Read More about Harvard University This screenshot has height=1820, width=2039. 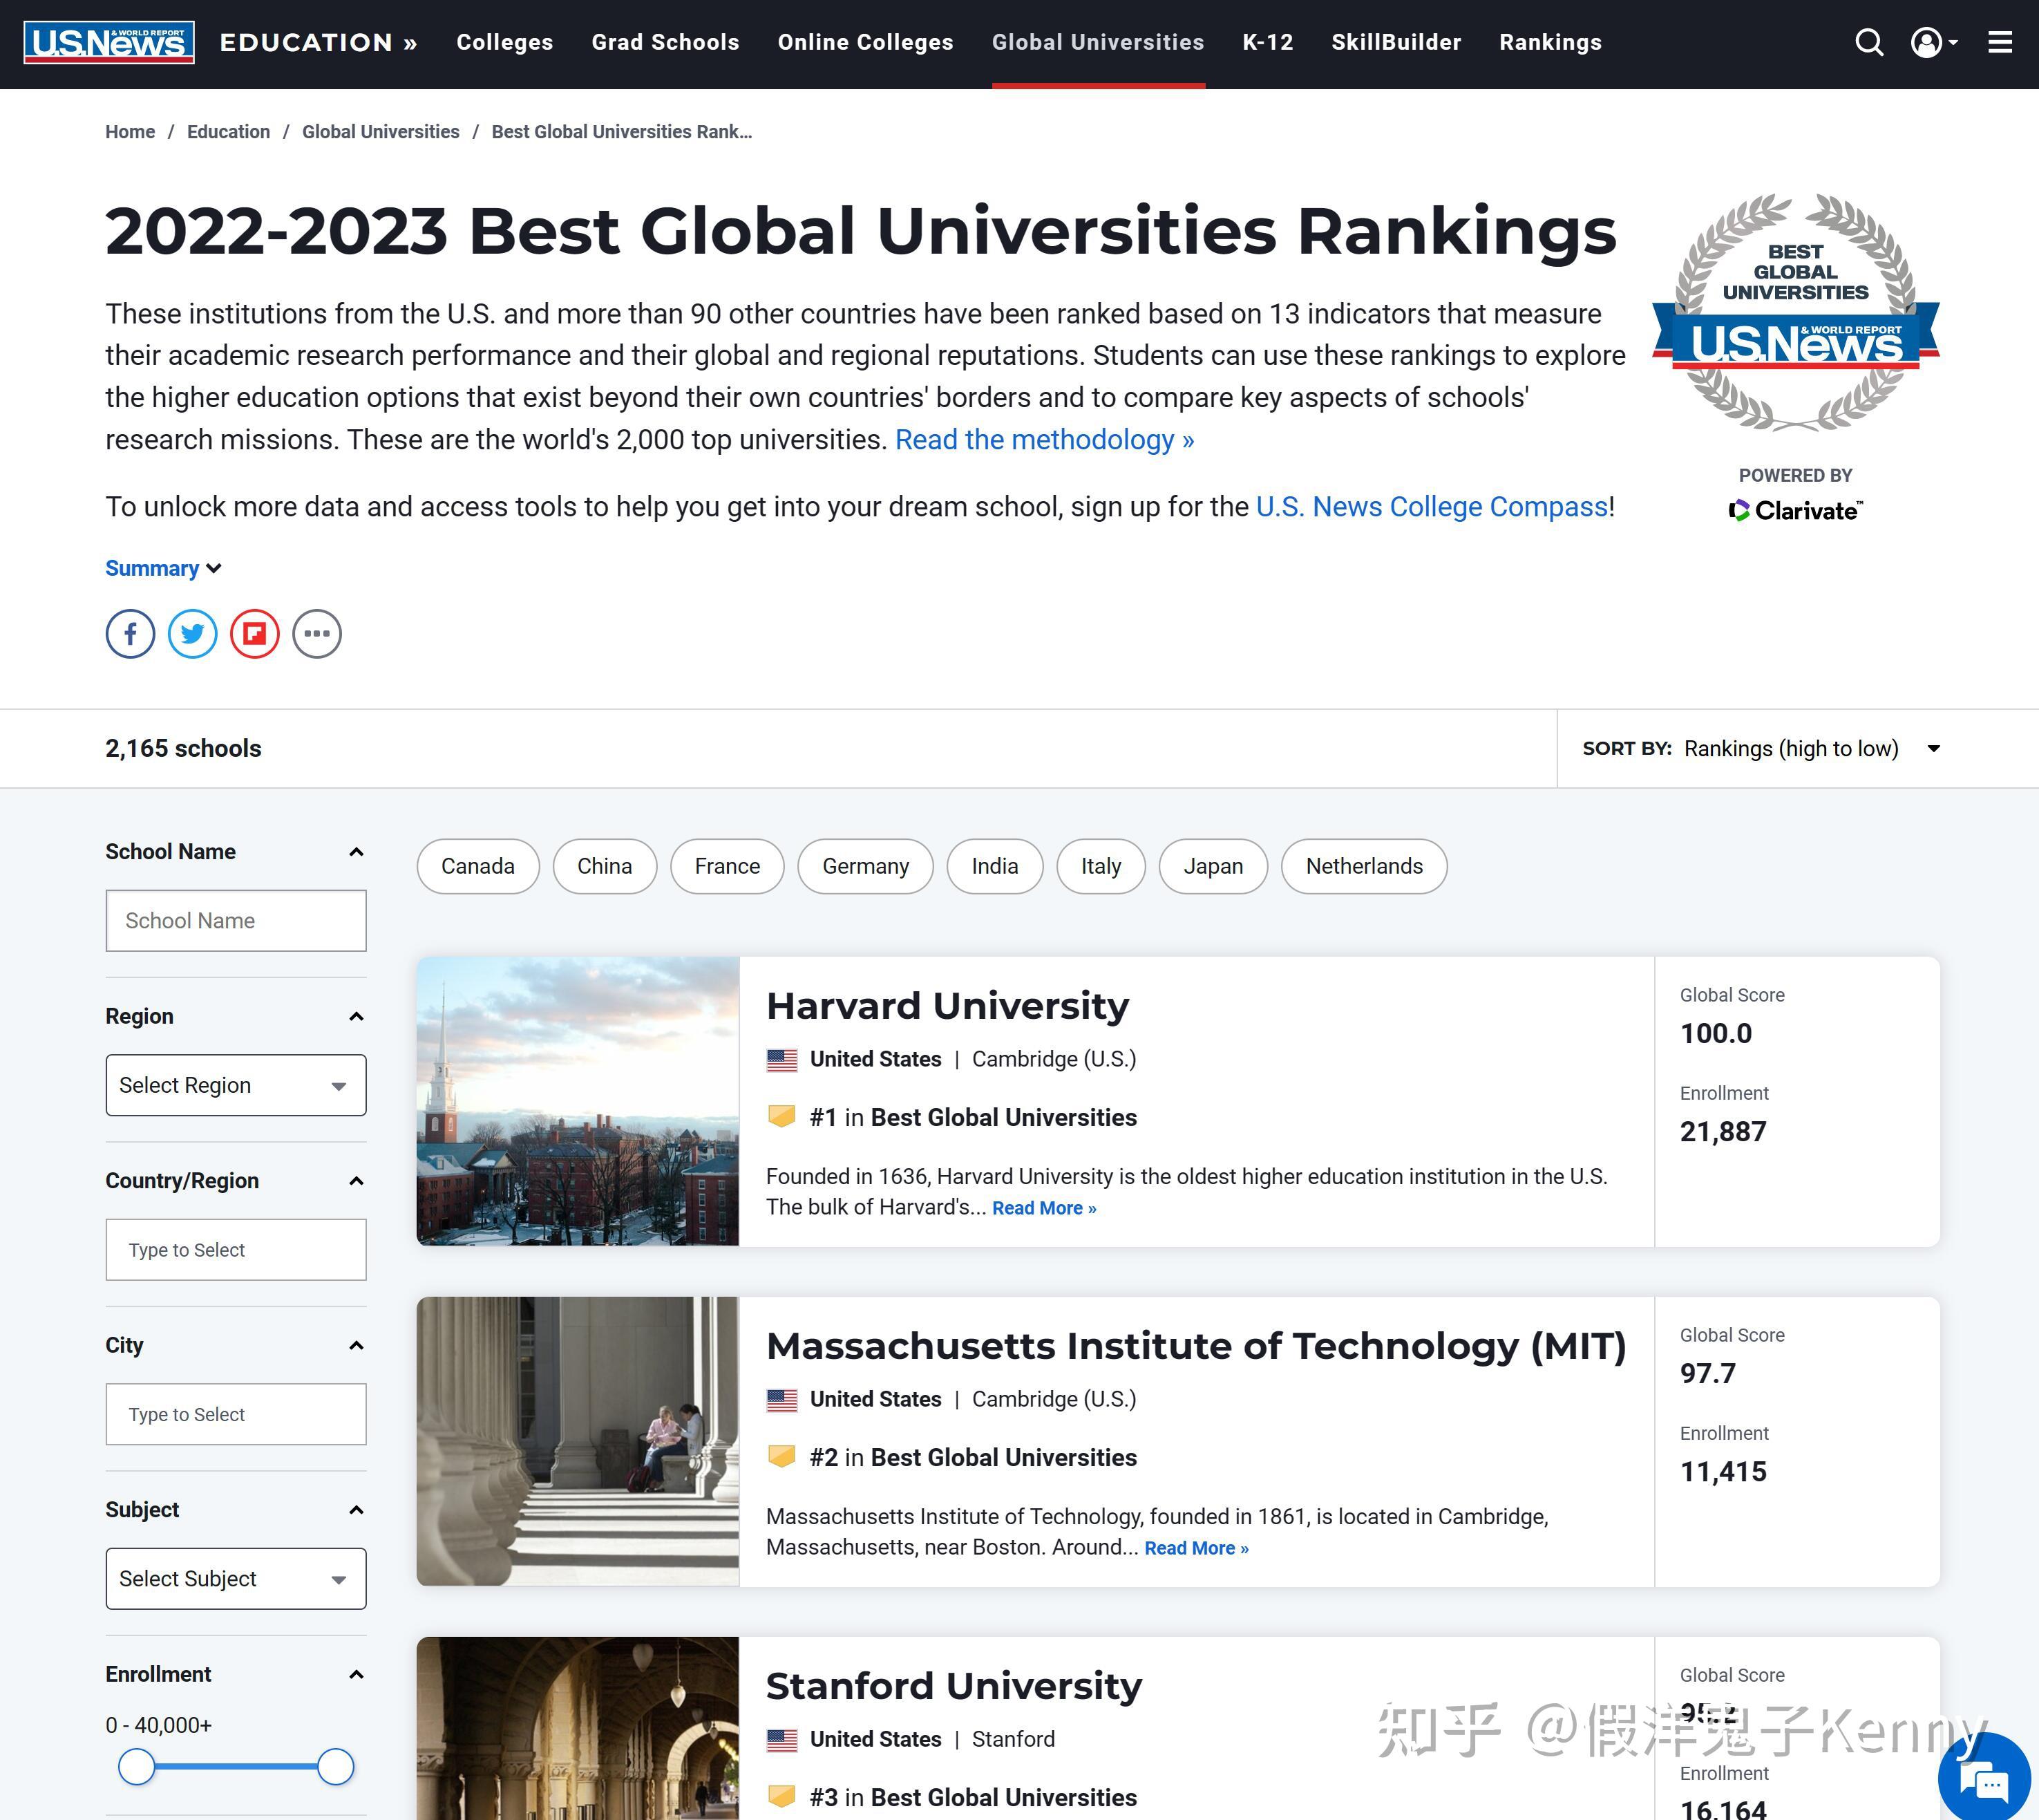(1043, 1208)
